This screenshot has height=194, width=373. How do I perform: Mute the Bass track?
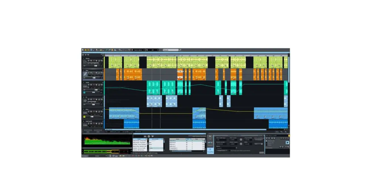[91, 73]
